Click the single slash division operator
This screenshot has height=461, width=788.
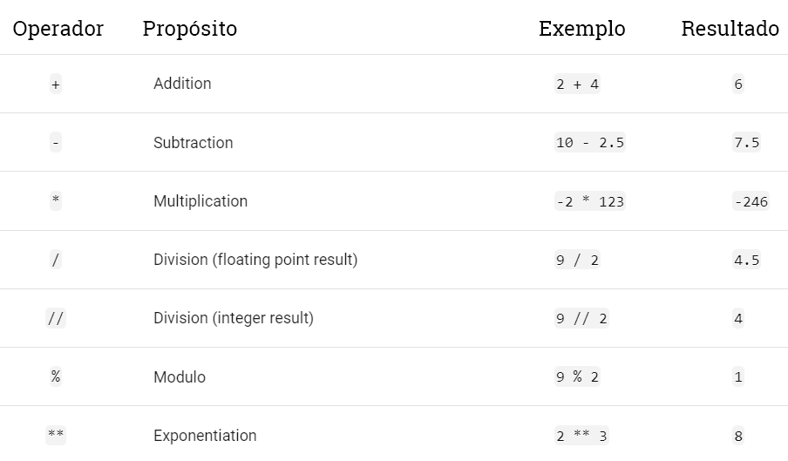(x=56, y=260)
